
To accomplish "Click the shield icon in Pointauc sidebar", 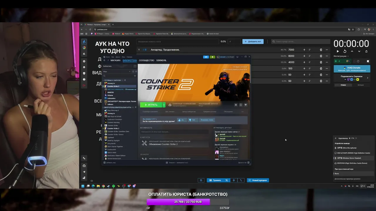I will click(x=84, y=73).
